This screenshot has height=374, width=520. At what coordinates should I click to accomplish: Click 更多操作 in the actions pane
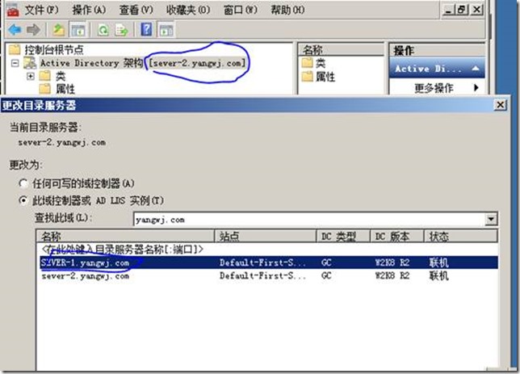click(x=434, y=88)
